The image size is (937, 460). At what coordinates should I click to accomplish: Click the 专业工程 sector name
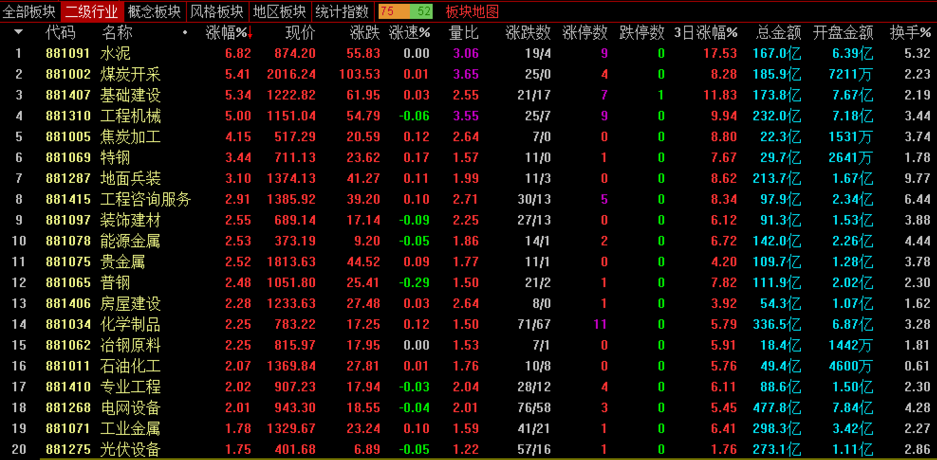pyautogui.click(x=130, y=387)
